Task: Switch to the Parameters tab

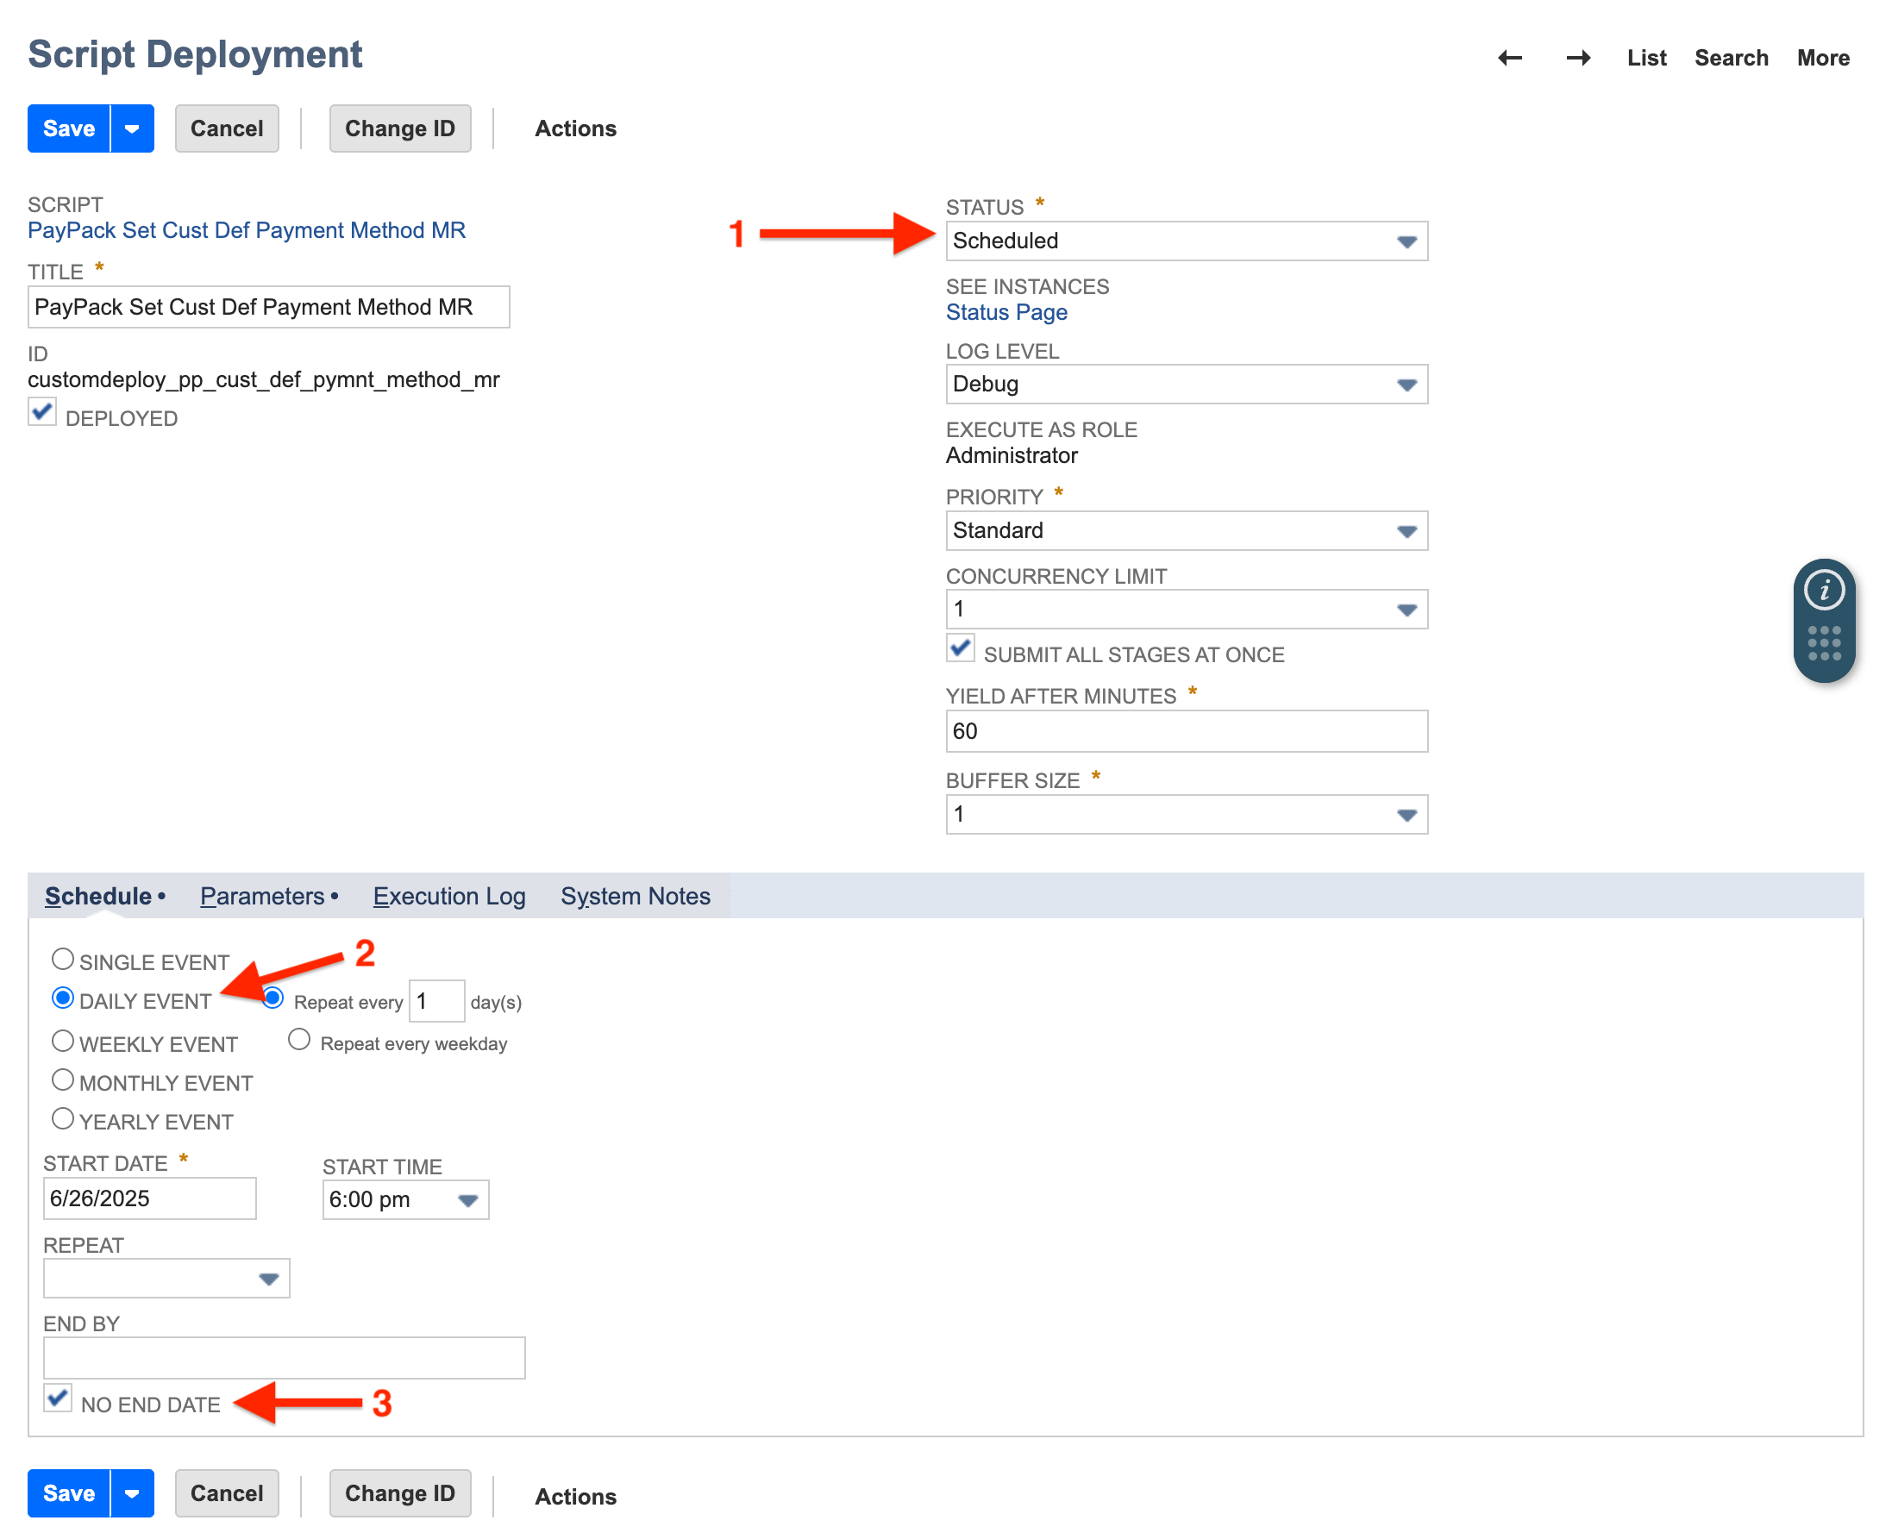Action: (x=262, y=896)
